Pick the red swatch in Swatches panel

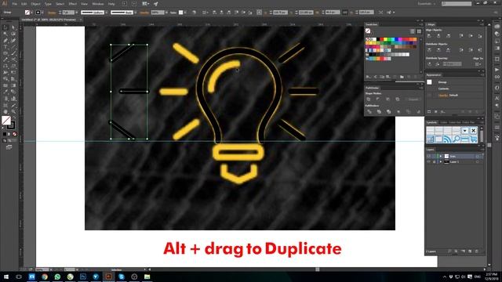pyautogui.click(x=382, y=39)
